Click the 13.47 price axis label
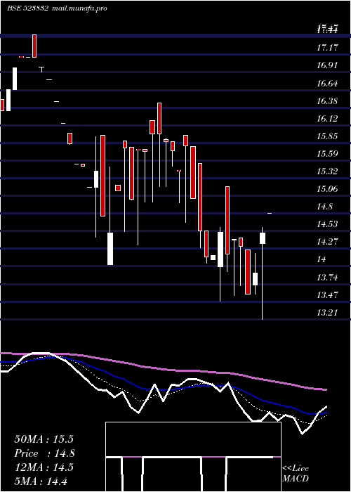The image size is (351, 492). (x=328, y=295)
